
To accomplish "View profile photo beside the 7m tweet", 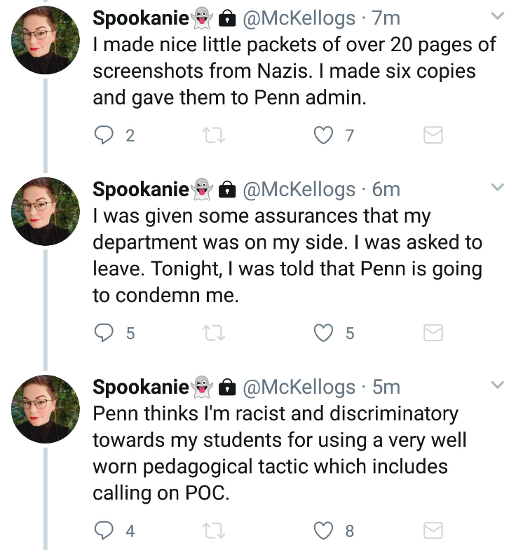I will click(x=46, y=40).
